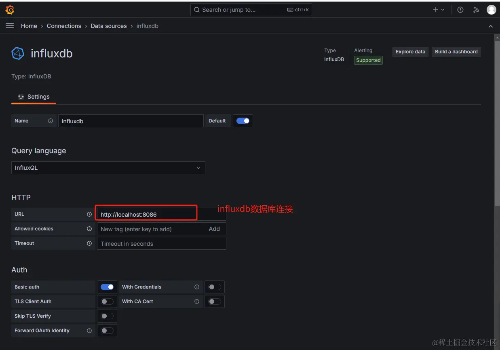
Task: Enable Forward OAuth Identity toggle
Action: (107, 331)
